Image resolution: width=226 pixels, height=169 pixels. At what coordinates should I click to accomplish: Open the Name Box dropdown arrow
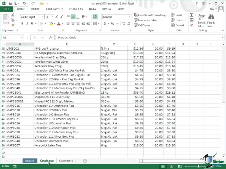(22, 37)
